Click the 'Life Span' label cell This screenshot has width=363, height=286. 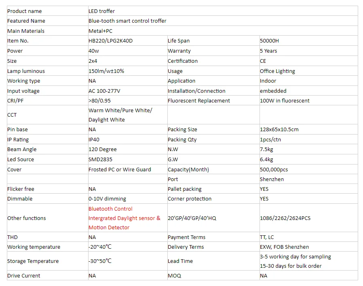point(179,41)
